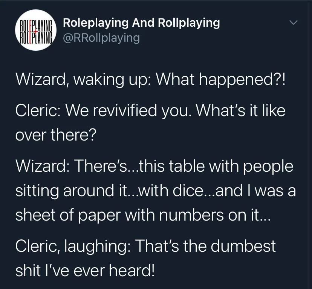Click the word 'Rollplaying' in the display name

click(189, 23)
